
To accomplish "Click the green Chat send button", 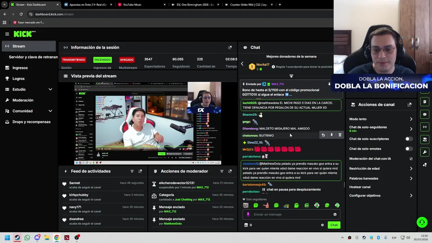I will (x=334, y=225).
